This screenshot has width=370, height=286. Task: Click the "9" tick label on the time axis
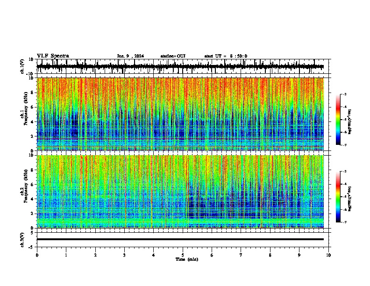tap(299, 255)
